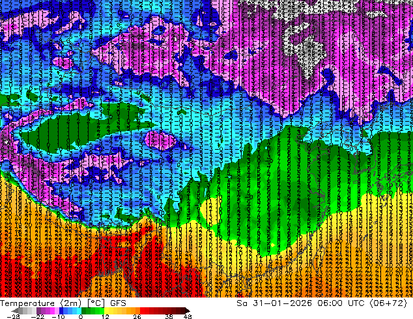Click the 'Sa 31-01-2026 06:00 UTC (06+72)' timestamp
The width and height of the screenshot is (413, 319).
(322, 303)
